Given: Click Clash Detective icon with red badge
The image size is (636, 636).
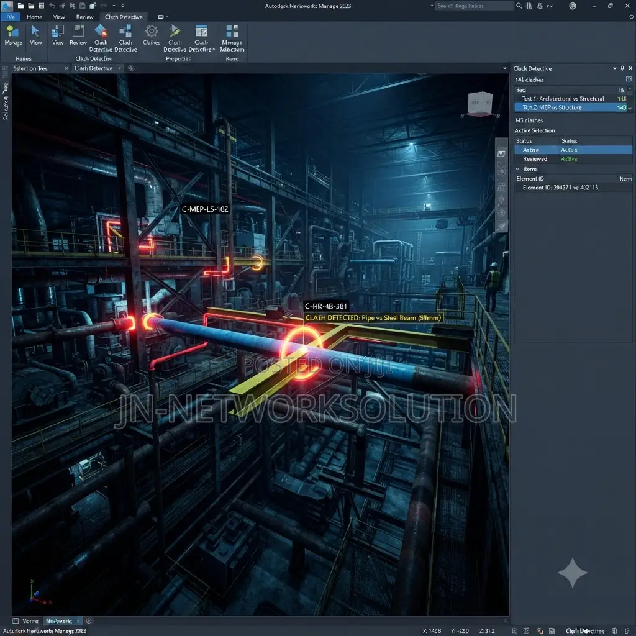Looking at the screenshot, I should pos(101,31).
